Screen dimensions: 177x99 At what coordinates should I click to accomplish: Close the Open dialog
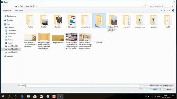click(x=174, y=2)
